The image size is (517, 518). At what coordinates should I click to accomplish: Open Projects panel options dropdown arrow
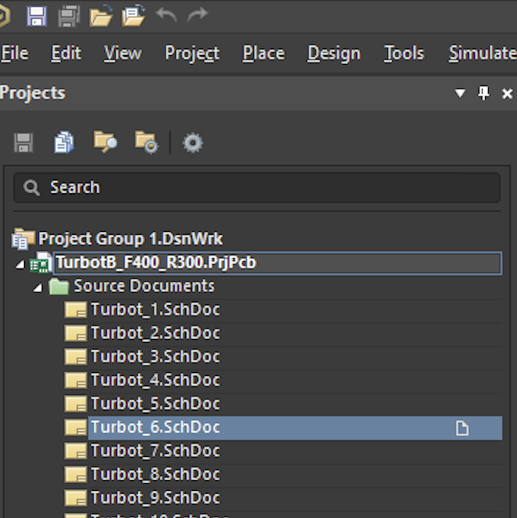(460, 94)
